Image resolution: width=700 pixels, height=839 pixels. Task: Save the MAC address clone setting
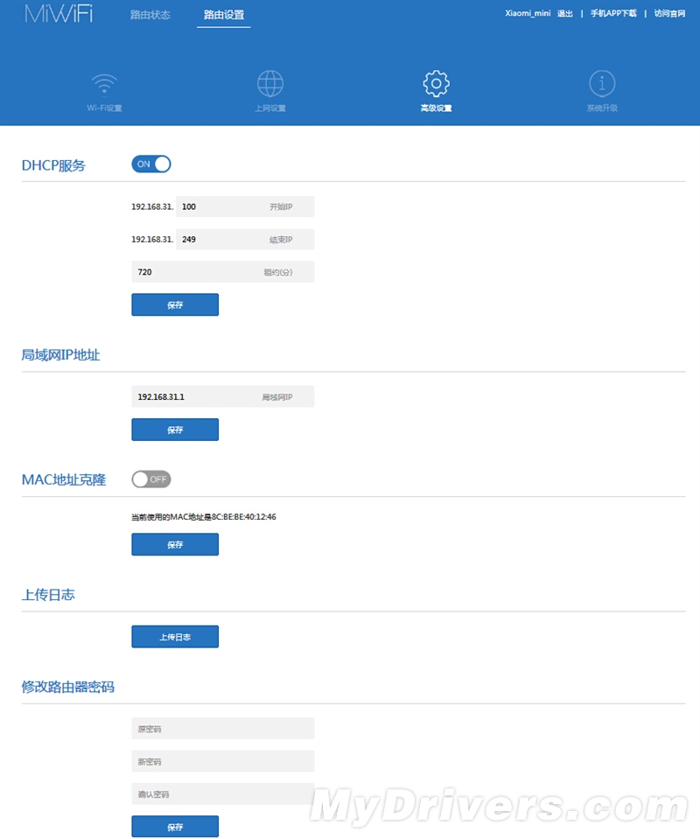[x=175, y=544]
